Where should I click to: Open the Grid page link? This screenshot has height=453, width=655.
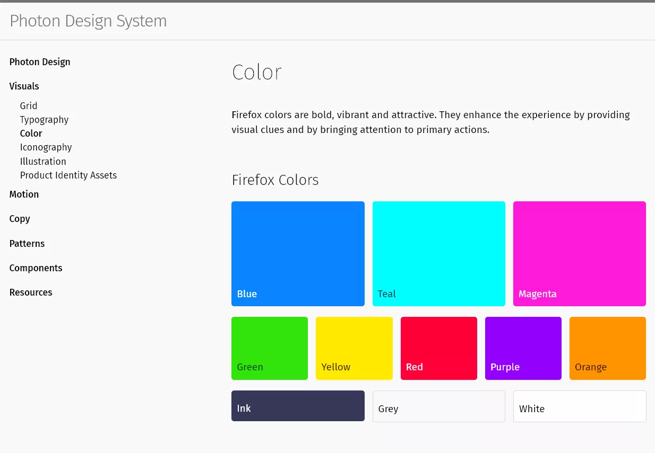[29, 106]
